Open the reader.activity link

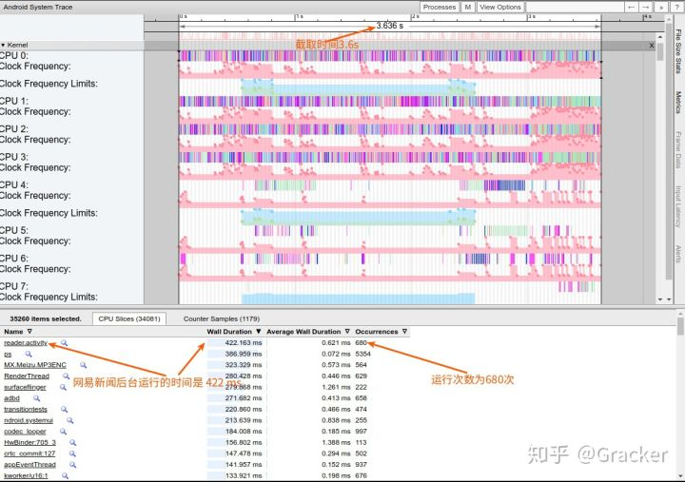pos(26,343)
